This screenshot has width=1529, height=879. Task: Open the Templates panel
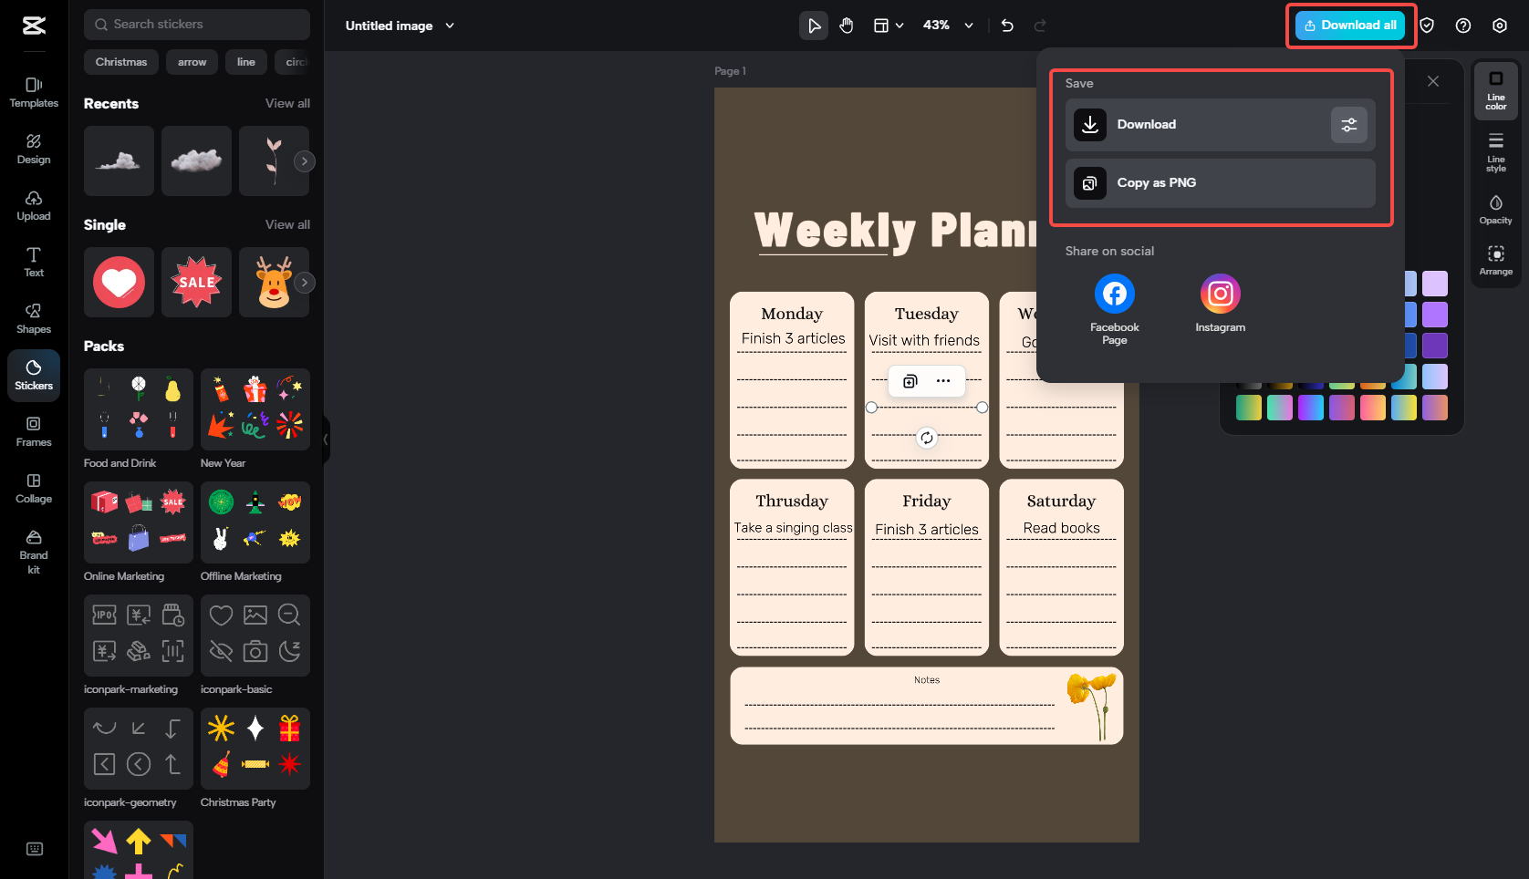pos(33,92)
